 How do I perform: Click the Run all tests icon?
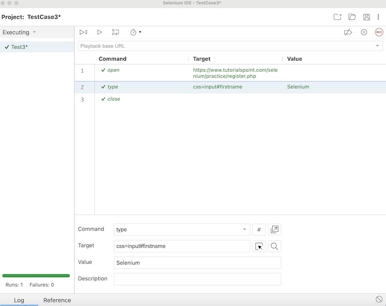tap(83, 32)
